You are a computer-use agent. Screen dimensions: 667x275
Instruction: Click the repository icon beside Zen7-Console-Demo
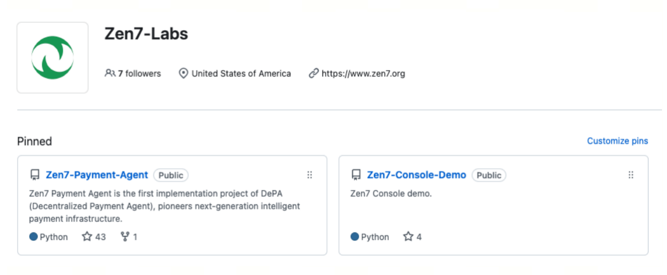(x=356, y=175)
